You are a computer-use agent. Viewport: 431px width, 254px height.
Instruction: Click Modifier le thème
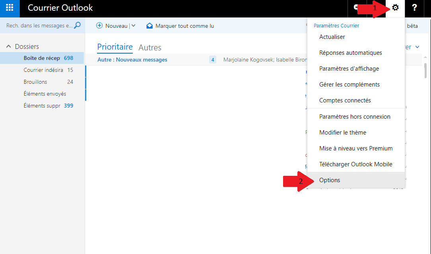click(342, 133)
